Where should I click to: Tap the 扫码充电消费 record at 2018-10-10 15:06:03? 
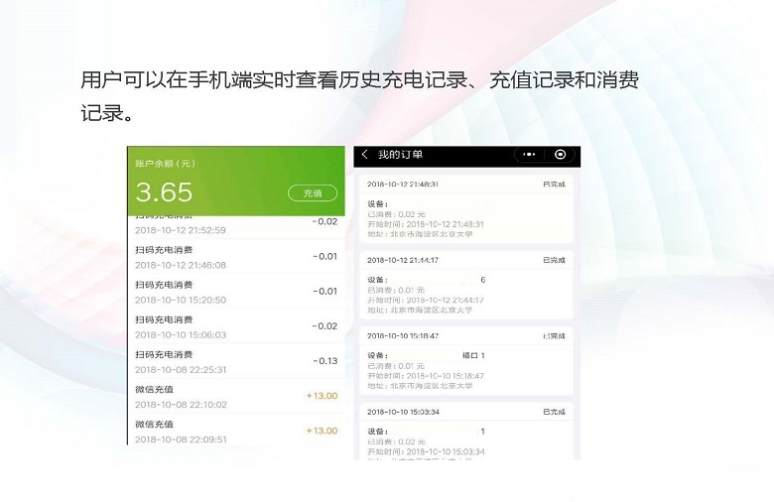(x=236, y=326)
